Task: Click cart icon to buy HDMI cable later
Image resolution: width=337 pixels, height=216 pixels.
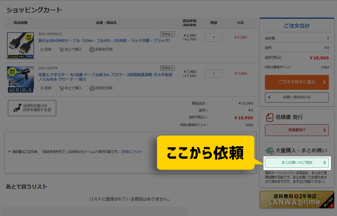Action: (62, 50)
